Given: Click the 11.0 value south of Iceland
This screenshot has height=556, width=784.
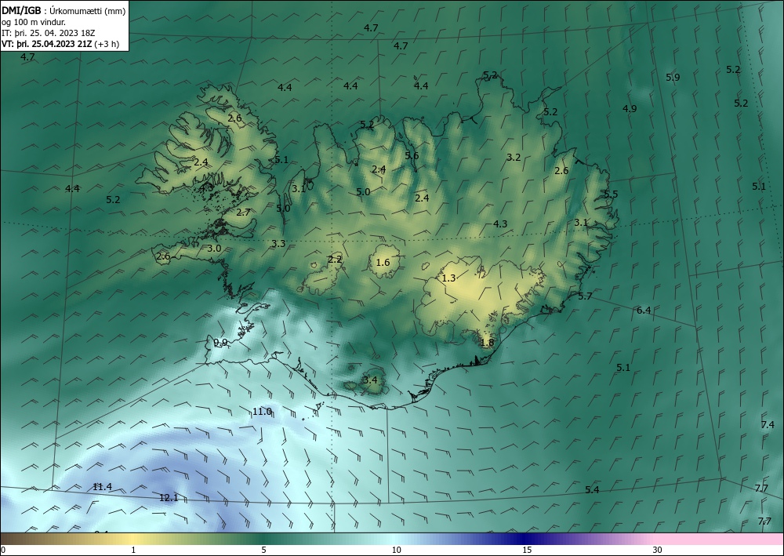Looking at the screenshot, I should (x=262, y=412).
